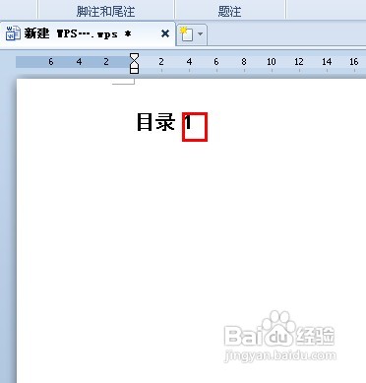Click the number 1 after 目录

tap(188, 122)
